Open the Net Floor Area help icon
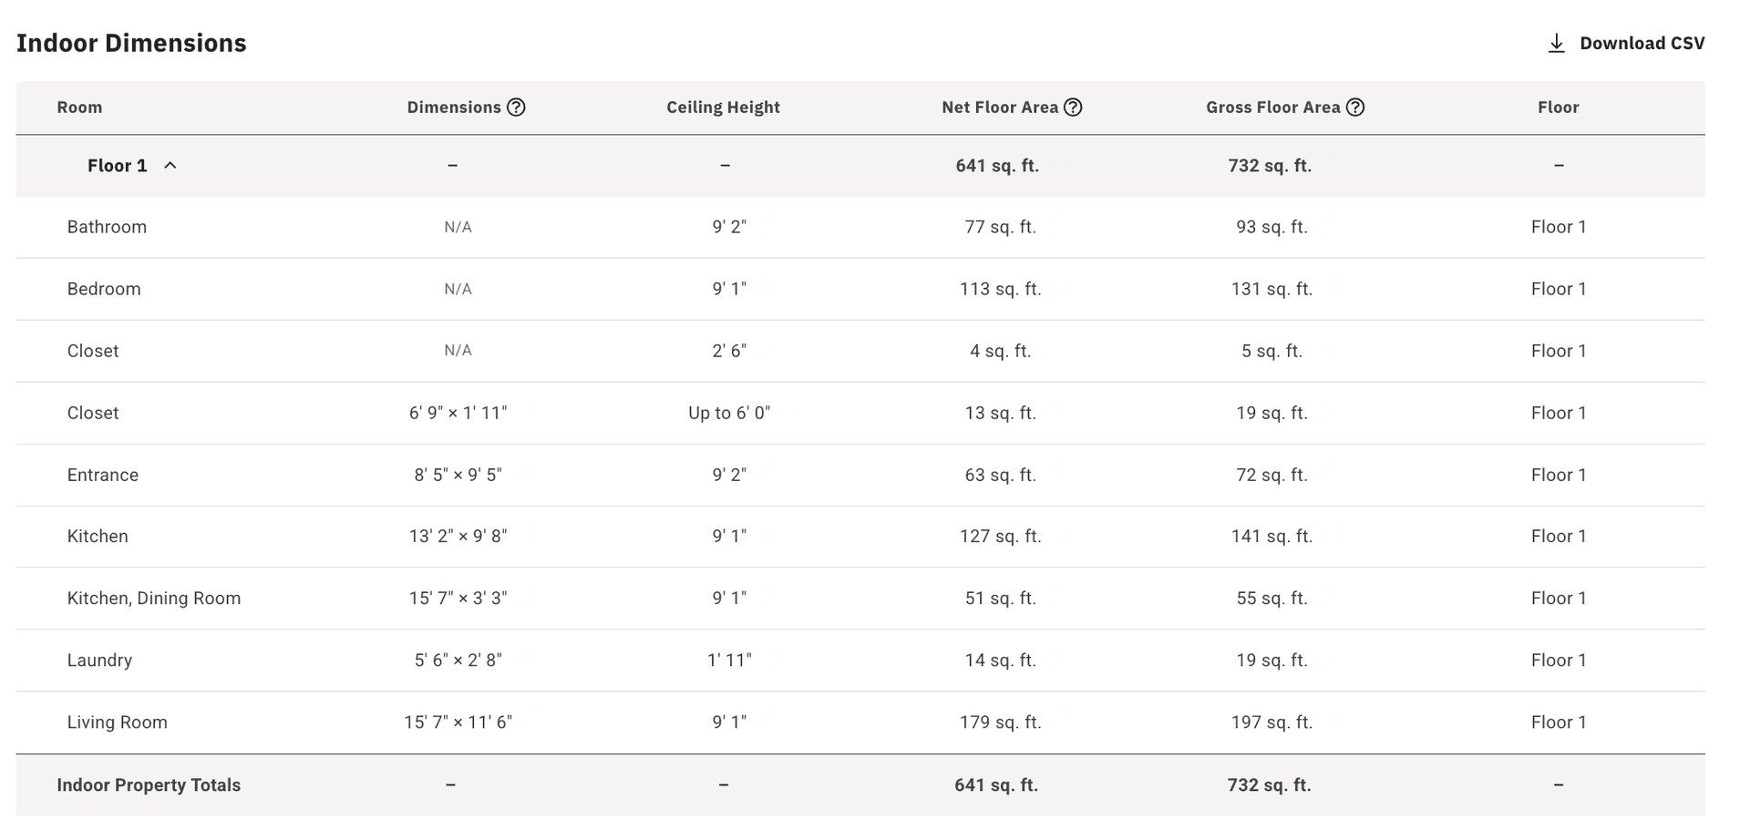Screen dimensions: 1750x830 coord(1073,108)
